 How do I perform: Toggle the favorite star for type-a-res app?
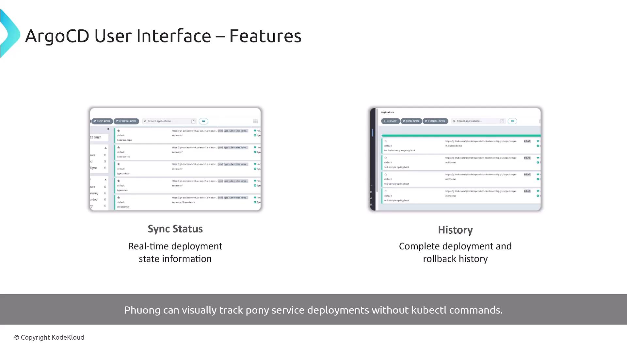click(119, 181)
